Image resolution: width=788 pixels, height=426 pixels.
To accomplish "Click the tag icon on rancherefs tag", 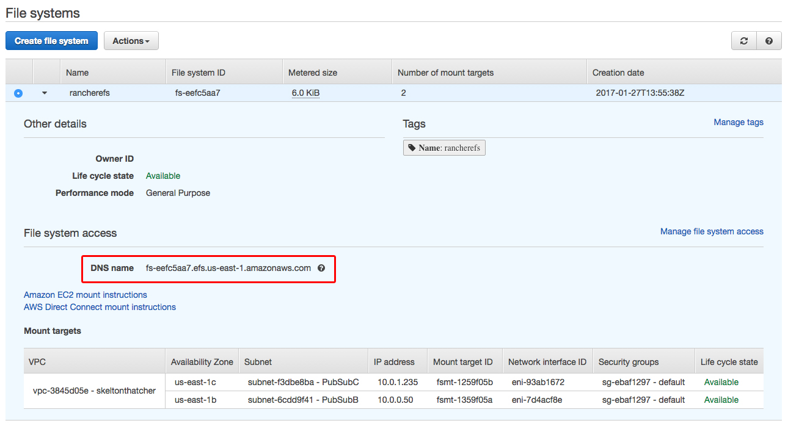I will coord(412,148).
